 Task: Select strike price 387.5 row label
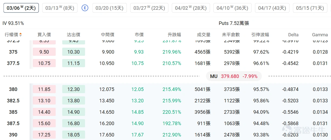coord(13,123)
